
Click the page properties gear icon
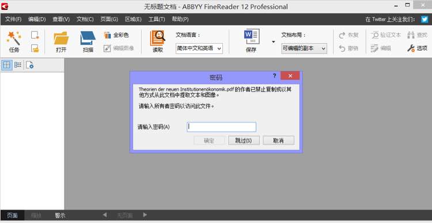click(x=29, y=65)
